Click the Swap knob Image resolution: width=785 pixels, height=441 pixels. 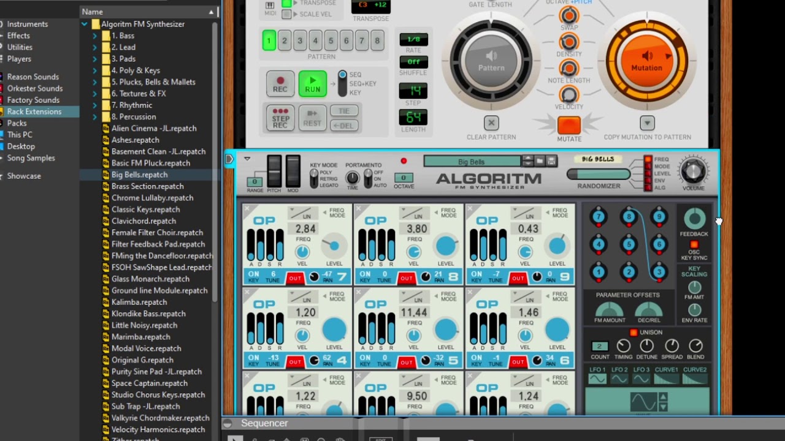click(x=569, y=15)
